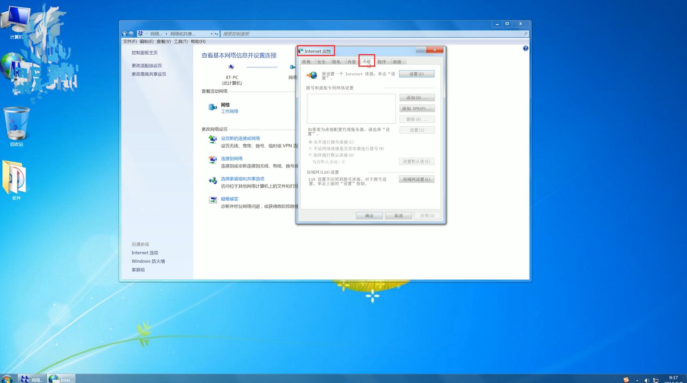This screenshot has width=687, height=383.
Task: Open the 连接到网络 link
Action: tap(232, 159)
